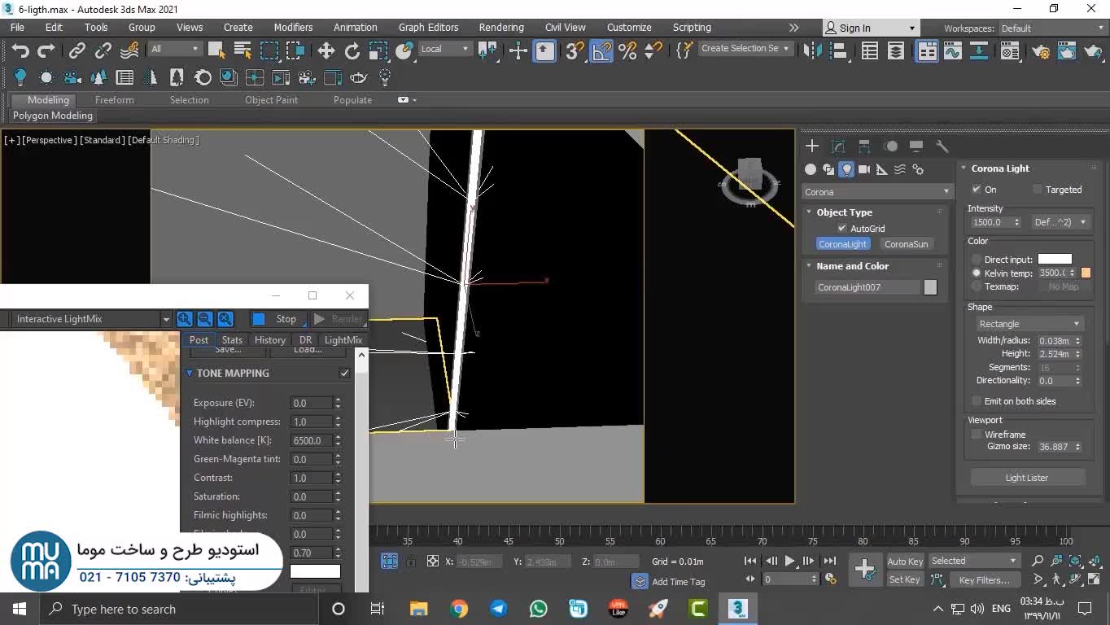Image resolution: width=1110 pixels, height=625 pixels.
Task: Enable Emit on both sides
Action: pyautogui.click(x=977, y=401)
